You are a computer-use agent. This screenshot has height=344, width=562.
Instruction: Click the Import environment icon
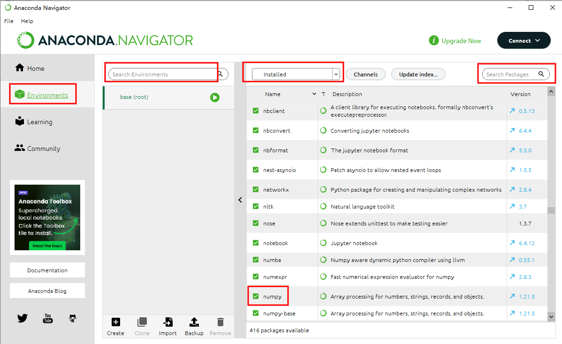click(x=168, y=322)
